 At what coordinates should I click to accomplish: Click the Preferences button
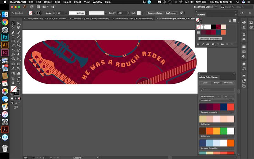click(171, 13)
